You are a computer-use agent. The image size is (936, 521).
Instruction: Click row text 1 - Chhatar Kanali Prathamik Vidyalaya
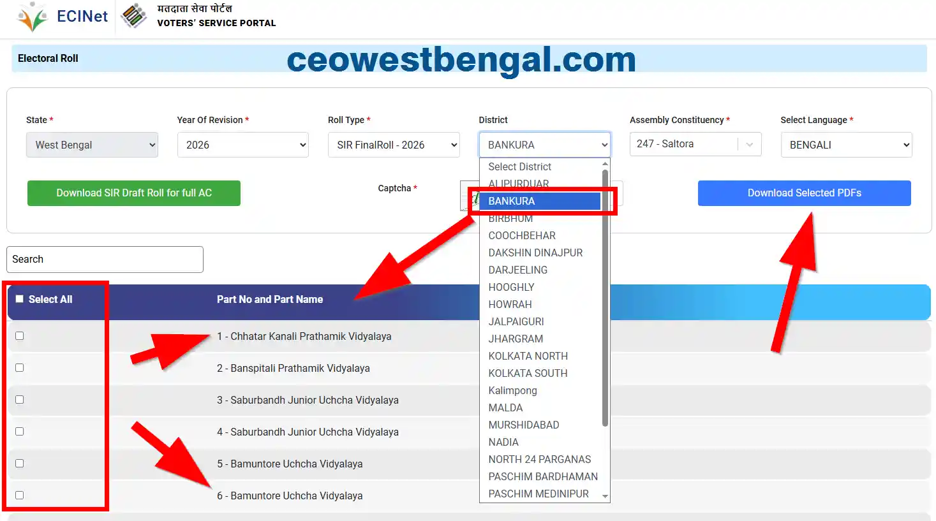click(x=304, y=336)
